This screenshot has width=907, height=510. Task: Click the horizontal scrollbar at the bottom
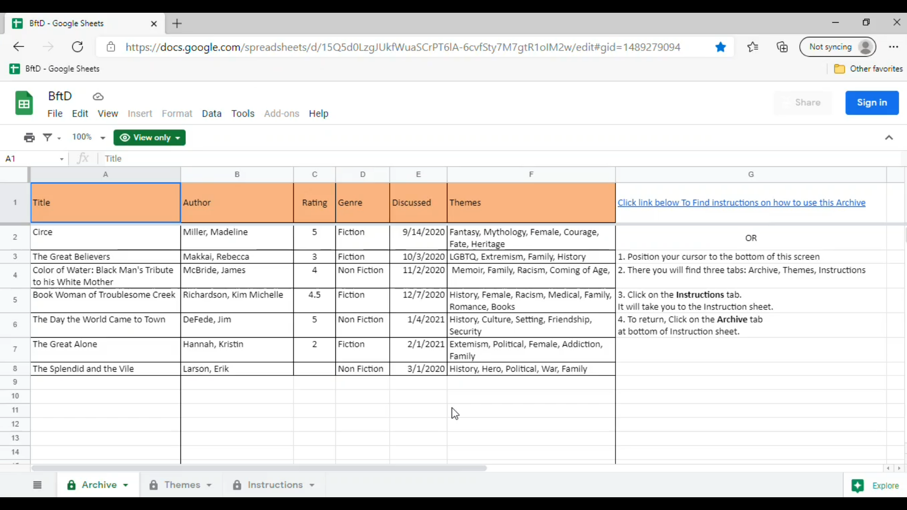click(259, 468)
